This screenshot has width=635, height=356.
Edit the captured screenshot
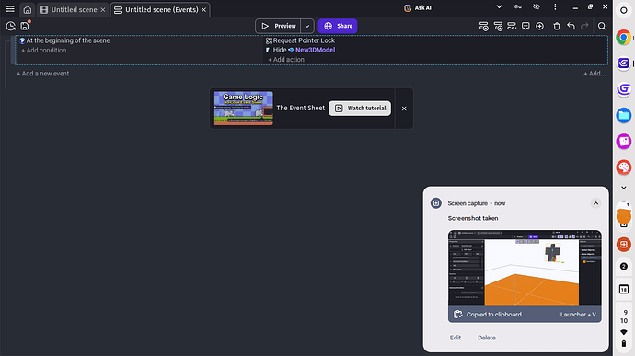[456, 338]
